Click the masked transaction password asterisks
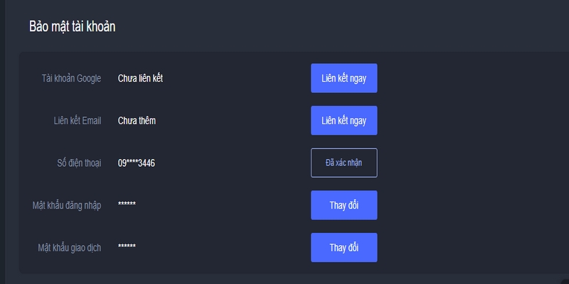 [127, 248]
